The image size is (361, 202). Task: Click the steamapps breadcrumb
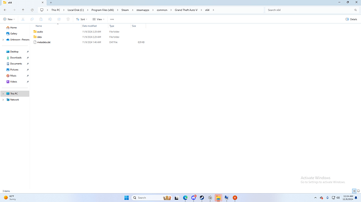click(x=143, y=10)
